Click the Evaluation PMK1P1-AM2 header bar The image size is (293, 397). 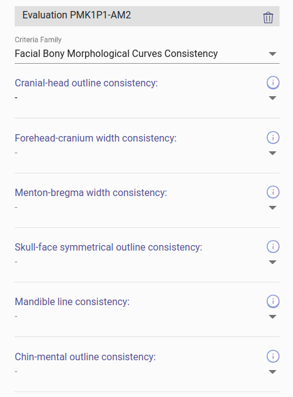[147, 16]
